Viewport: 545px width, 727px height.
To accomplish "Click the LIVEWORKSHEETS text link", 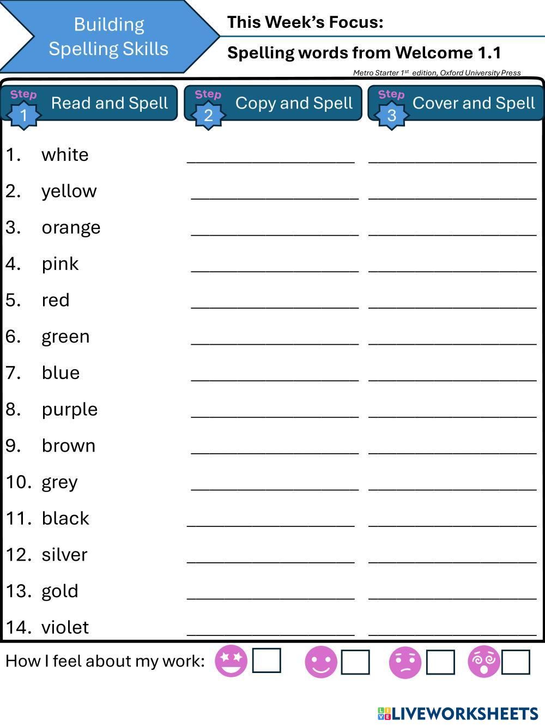I will coord(465,713).
